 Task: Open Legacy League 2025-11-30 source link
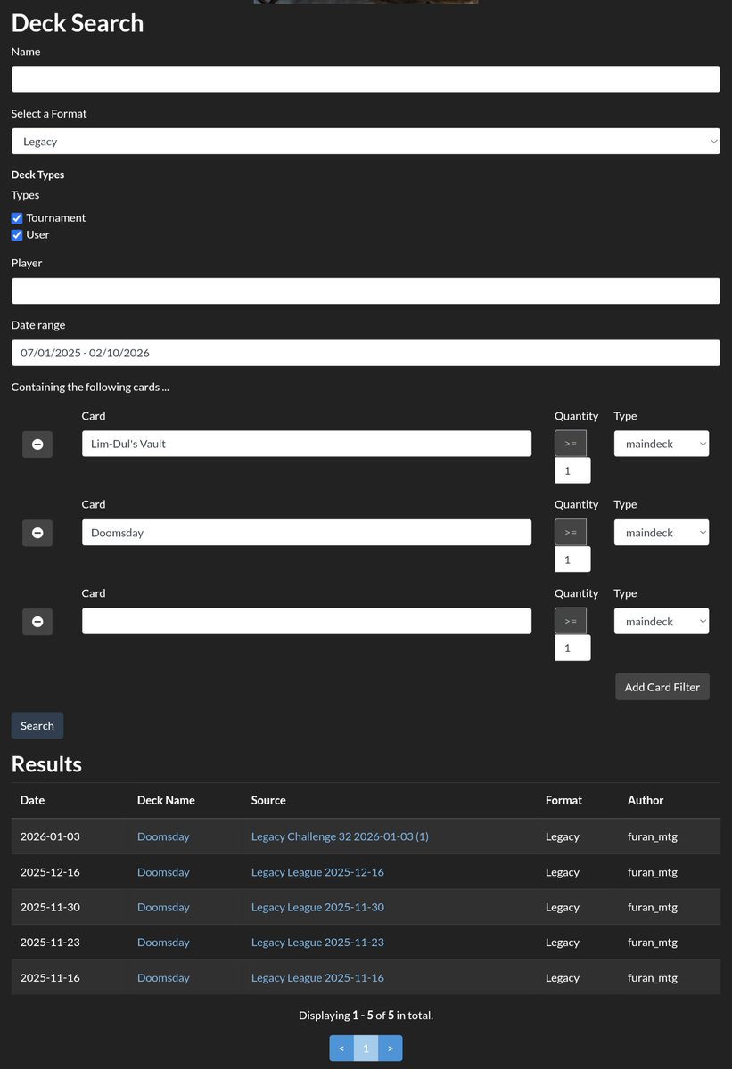click(x=317, y=907)
